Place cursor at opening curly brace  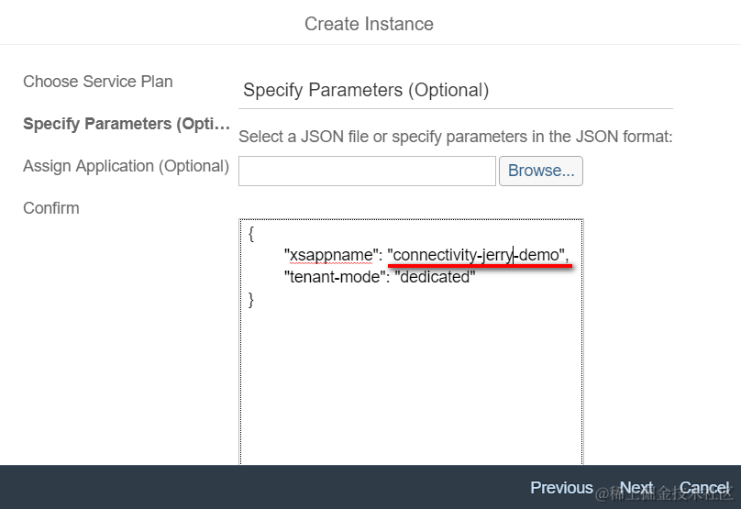[251, 234]
